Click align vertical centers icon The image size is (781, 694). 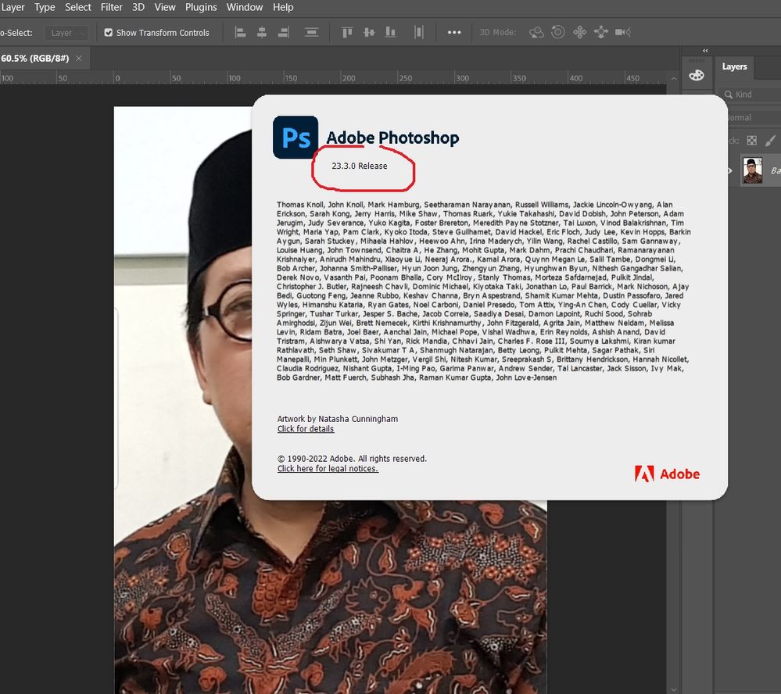point(369,33)
